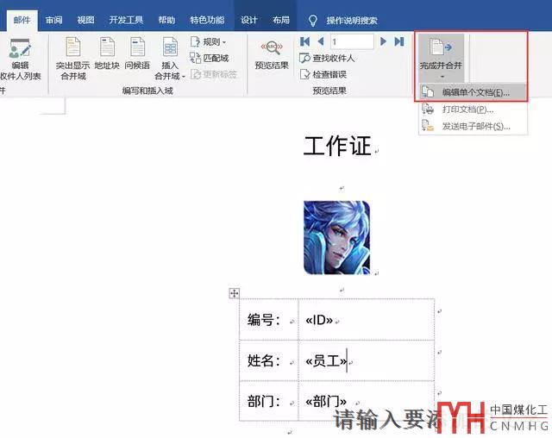Click the 操作说明搜索 search box
The width and height of the screenshot is (552, 438).
tap(352, 21)
